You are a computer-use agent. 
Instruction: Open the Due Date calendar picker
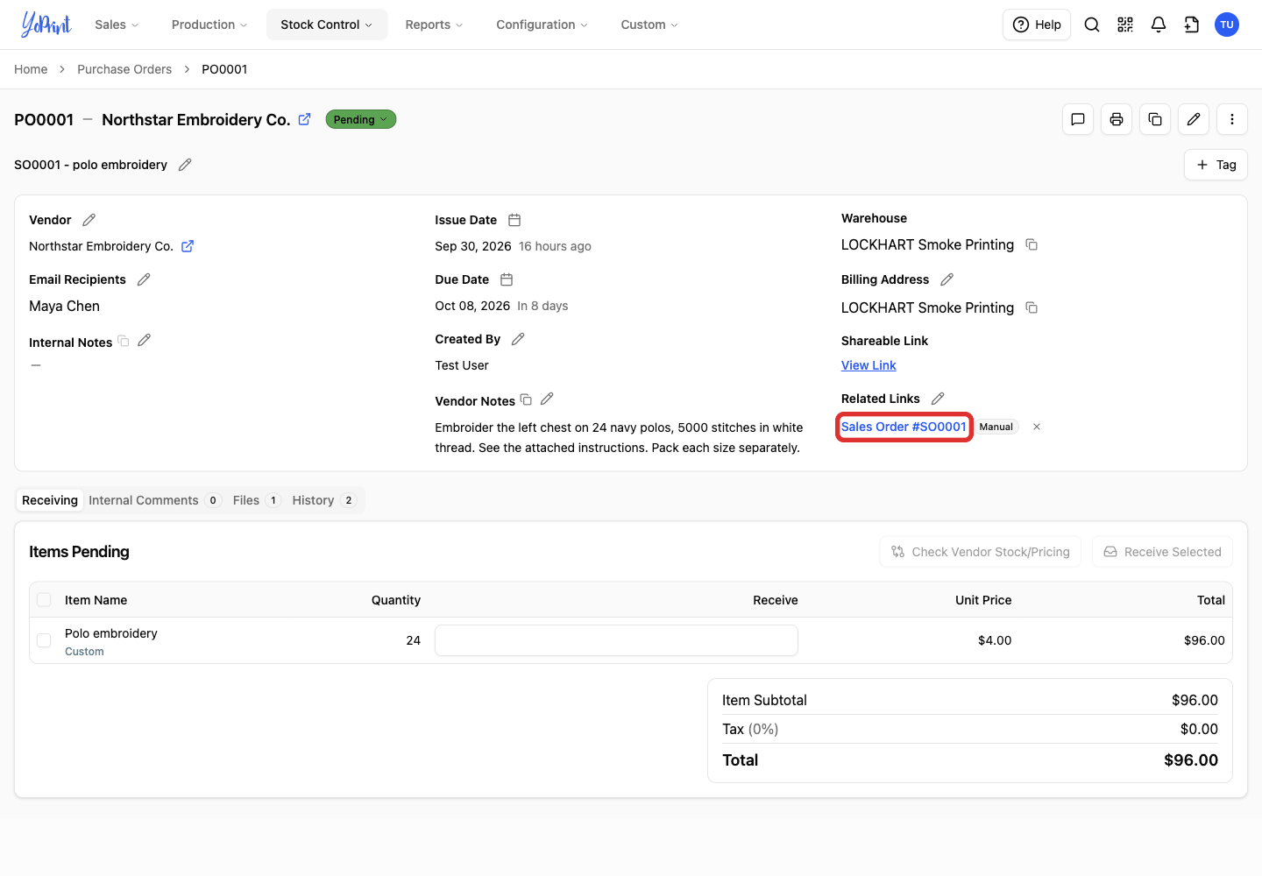coord(507,279)
